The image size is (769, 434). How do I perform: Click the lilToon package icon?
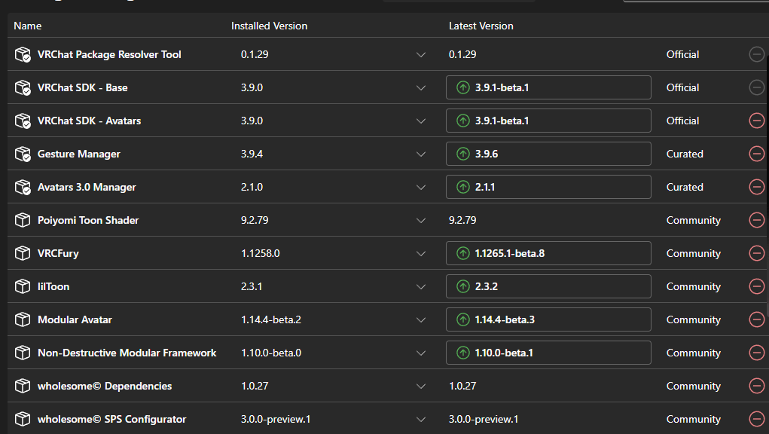(x=23, y=286)
